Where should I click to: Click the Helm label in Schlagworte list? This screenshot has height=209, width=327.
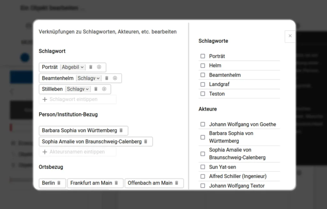pyautogui.click(x=215, y=66)
